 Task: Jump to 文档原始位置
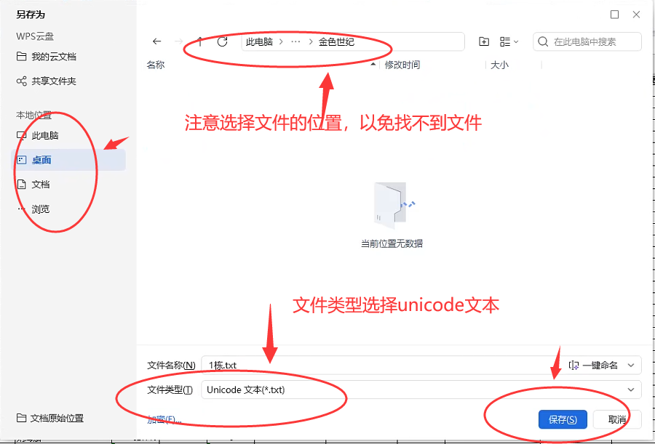tap(56, 419)
